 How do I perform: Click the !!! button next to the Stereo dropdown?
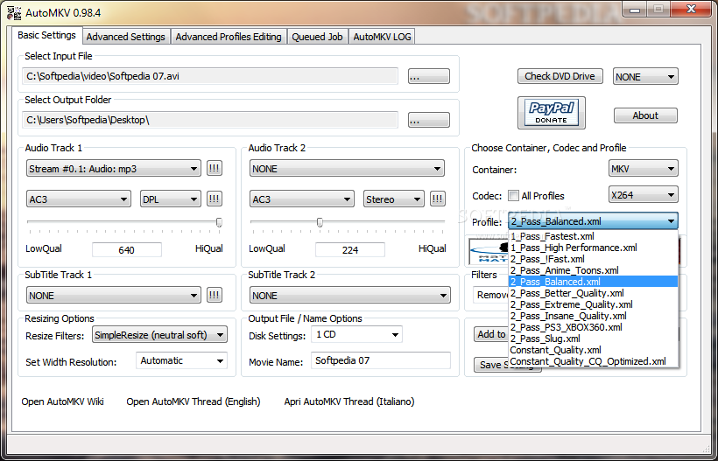pyautogui.click(x=437, y=199)
